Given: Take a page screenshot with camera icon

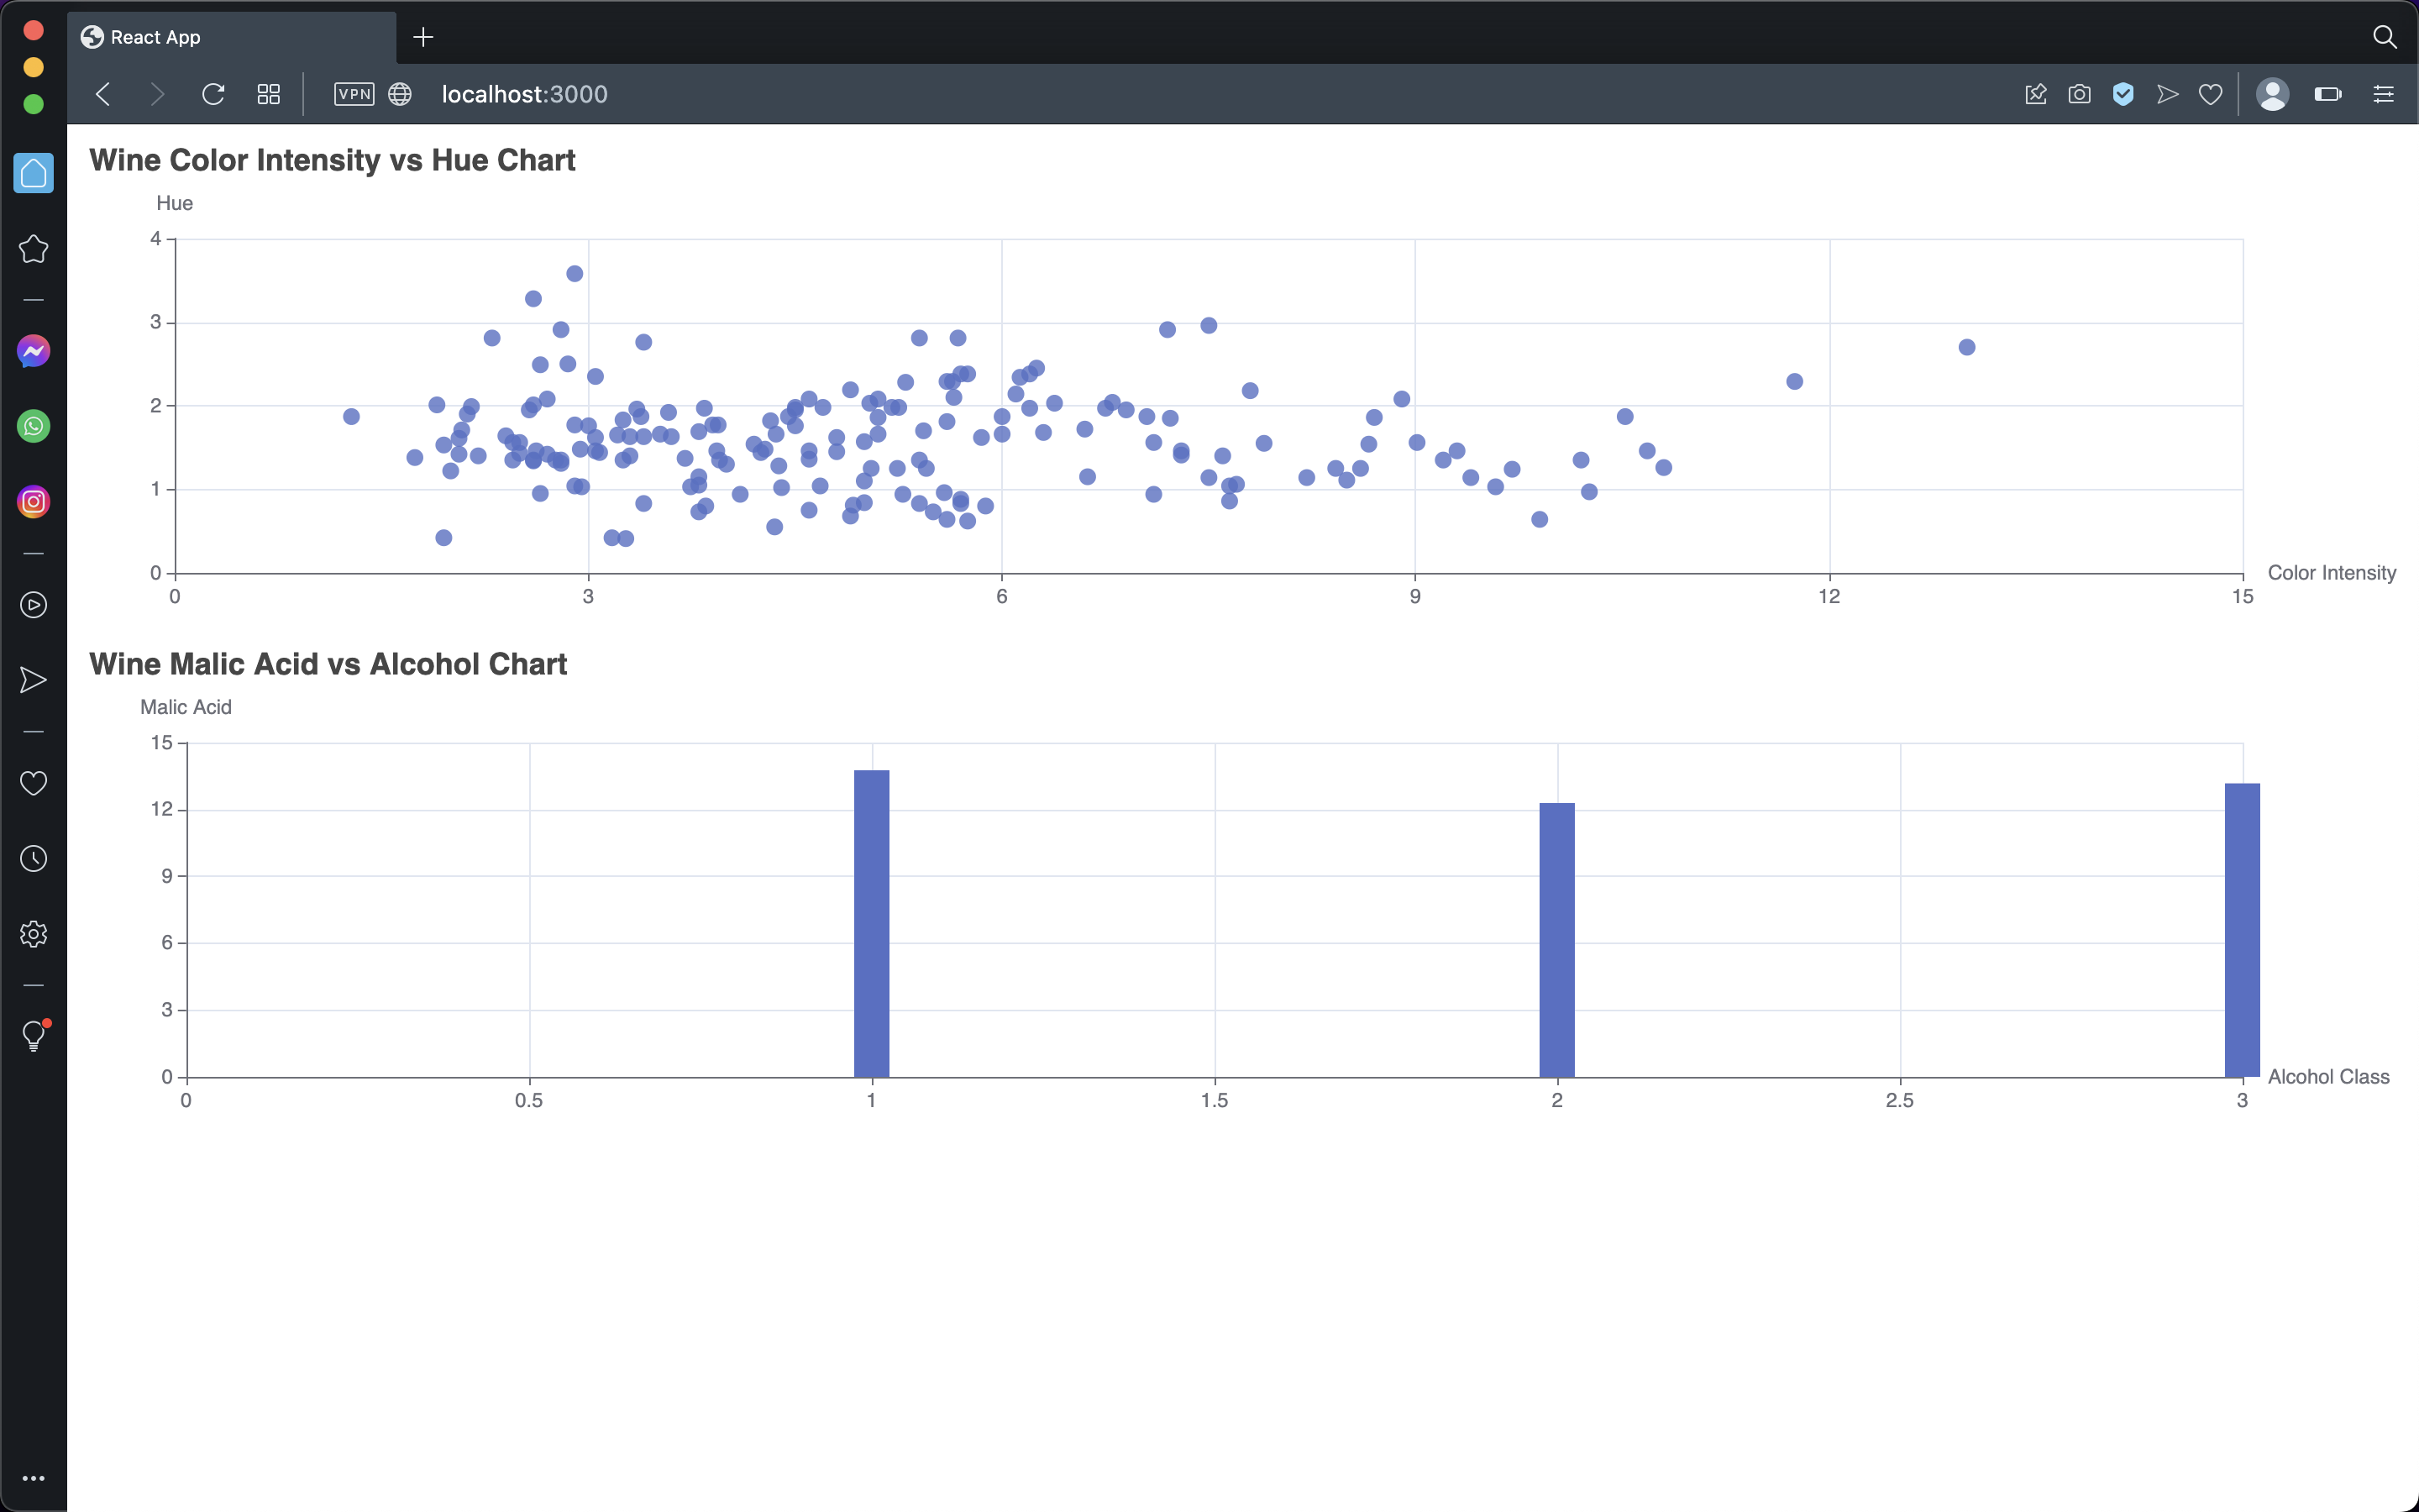Looking at the screenshot, I should point(2079,93).
